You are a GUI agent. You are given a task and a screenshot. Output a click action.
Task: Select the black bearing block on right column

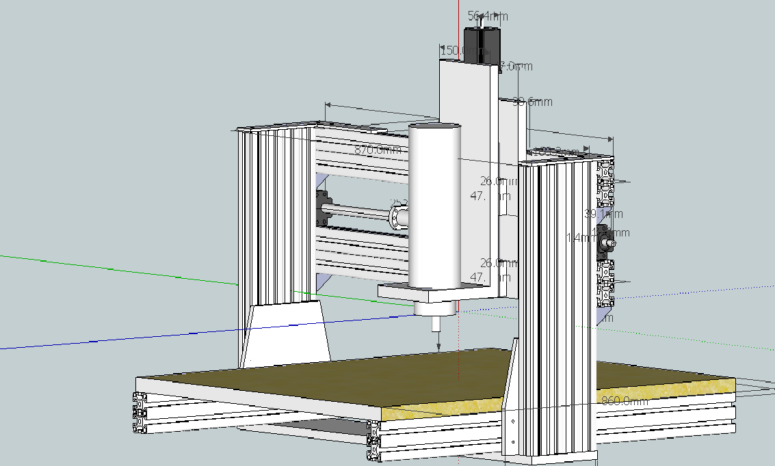[x=605, y=241]
